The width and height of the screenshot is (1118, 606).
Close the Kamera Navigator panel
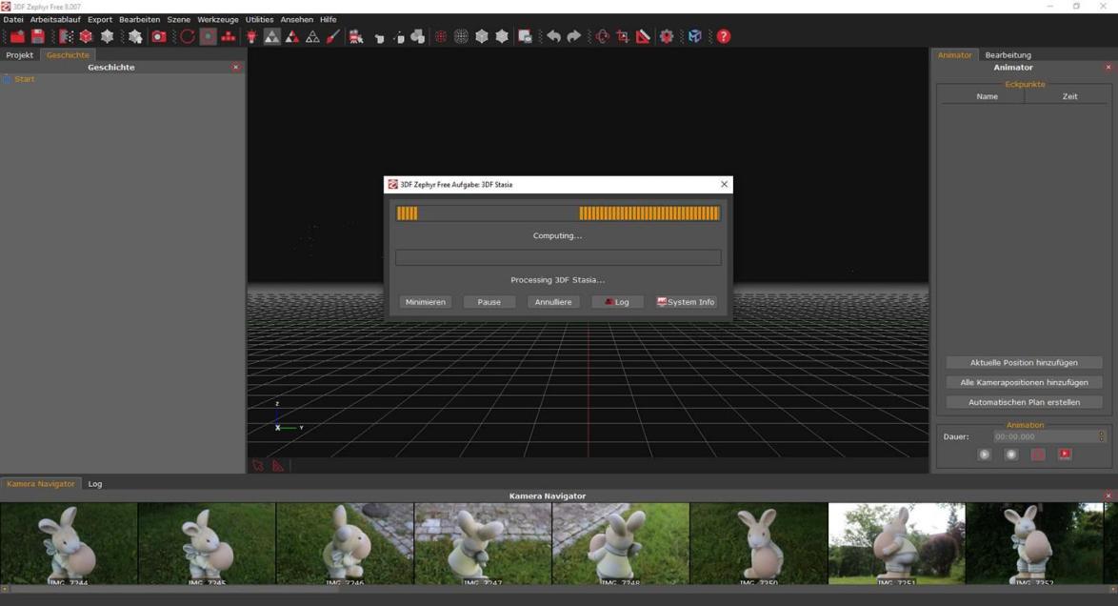1108,496
